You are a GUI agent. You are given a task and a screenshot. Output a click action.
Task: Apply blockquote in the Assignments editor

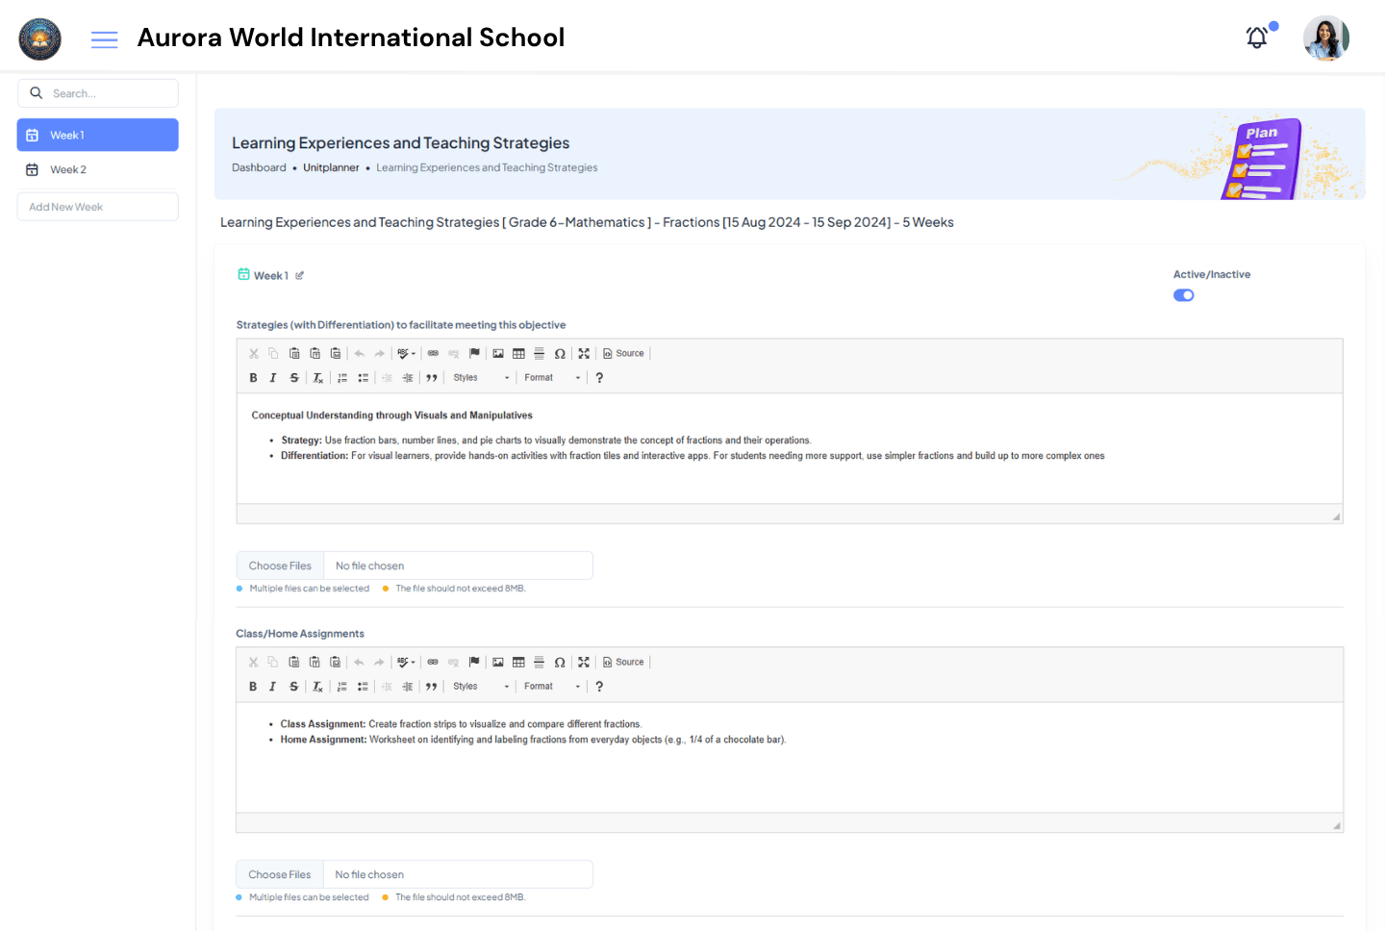430,686
